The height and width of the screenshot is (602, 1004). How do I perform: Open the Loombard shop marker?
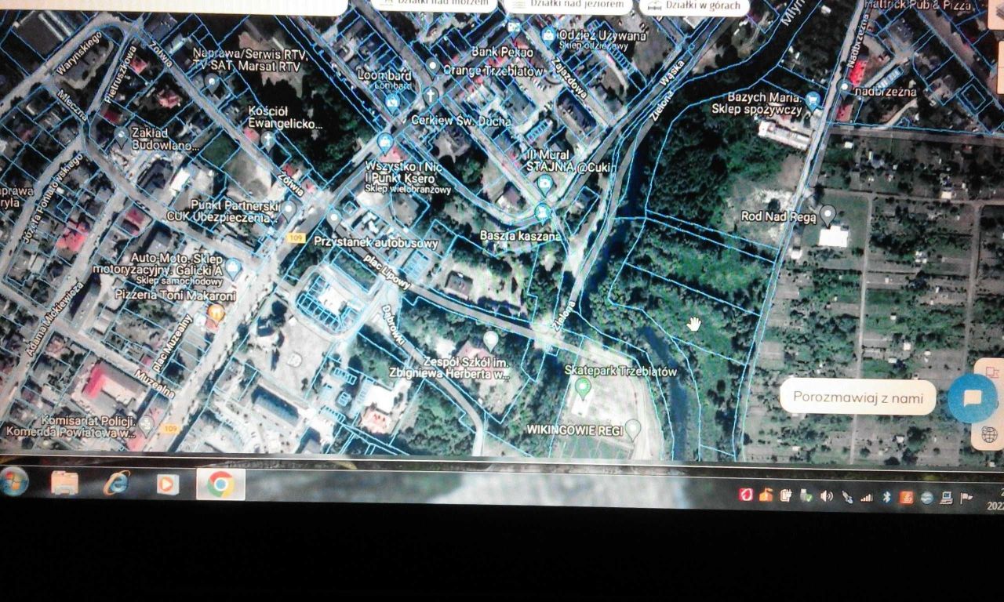[x=392, y=100]
